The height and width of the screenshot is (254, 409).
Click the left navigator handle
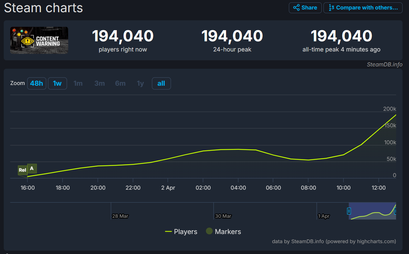pos(349,211)
